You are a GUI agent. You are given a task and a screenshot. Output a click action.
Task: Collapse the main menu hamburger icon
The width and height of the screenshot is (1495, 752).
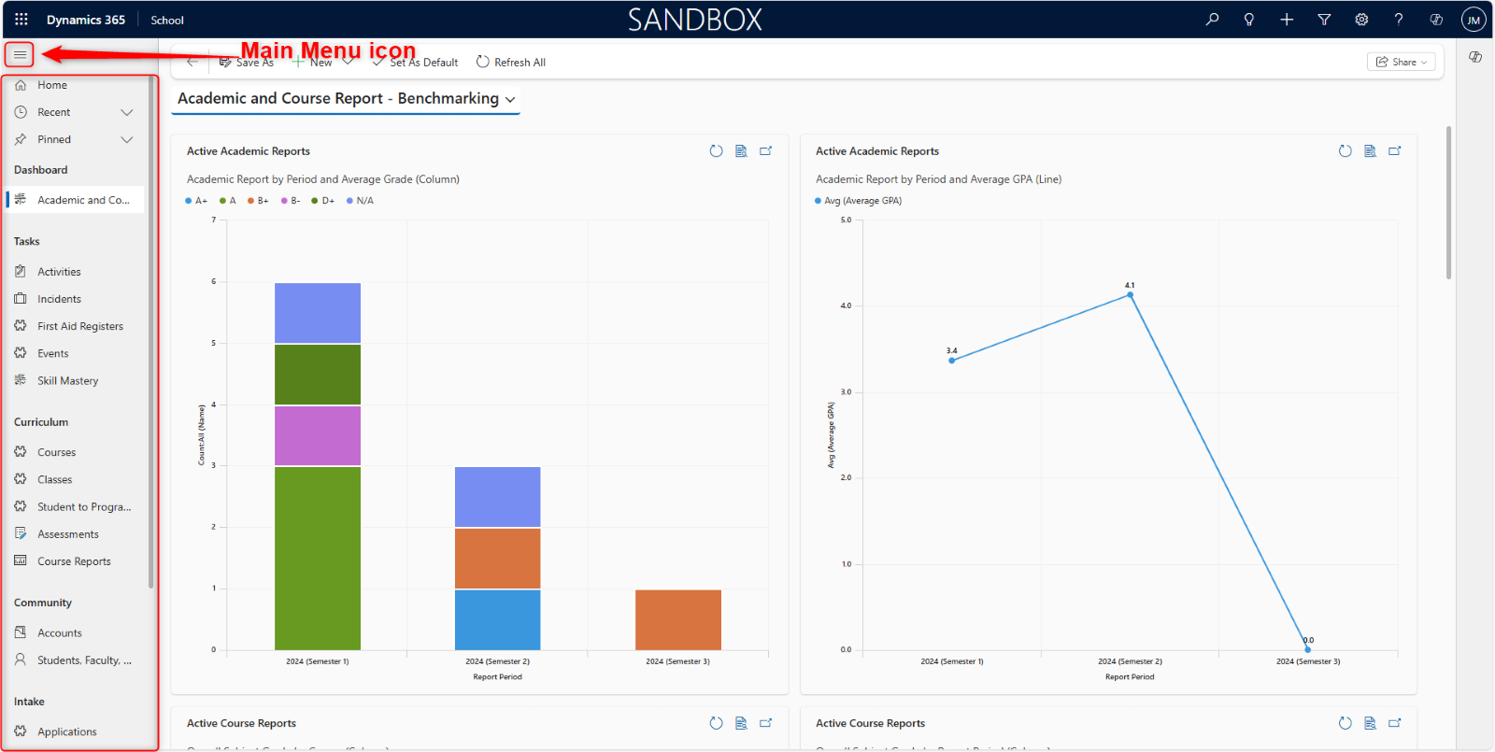tap(20, 55)
